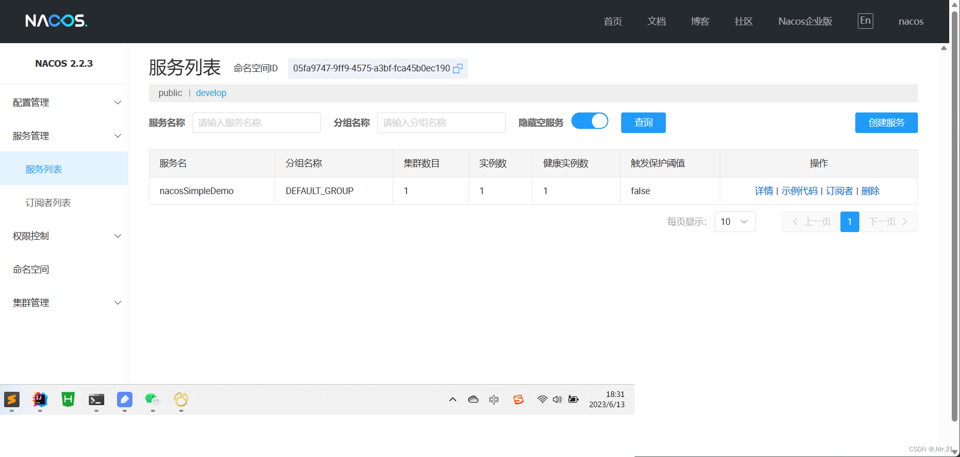960x457 pixels.
Task: Click the 查询 button
Action: click(x=643, y=123)
